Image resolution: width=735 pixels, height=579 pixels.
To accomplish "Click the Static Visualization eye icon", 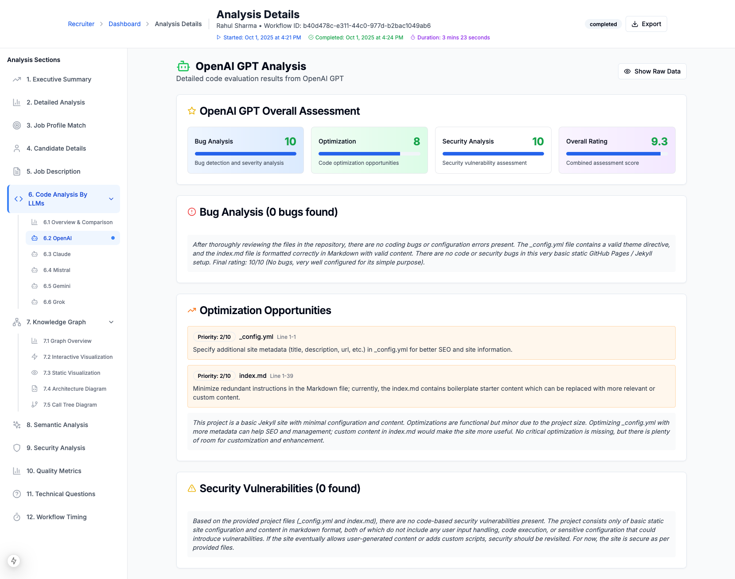I will 35,373.
